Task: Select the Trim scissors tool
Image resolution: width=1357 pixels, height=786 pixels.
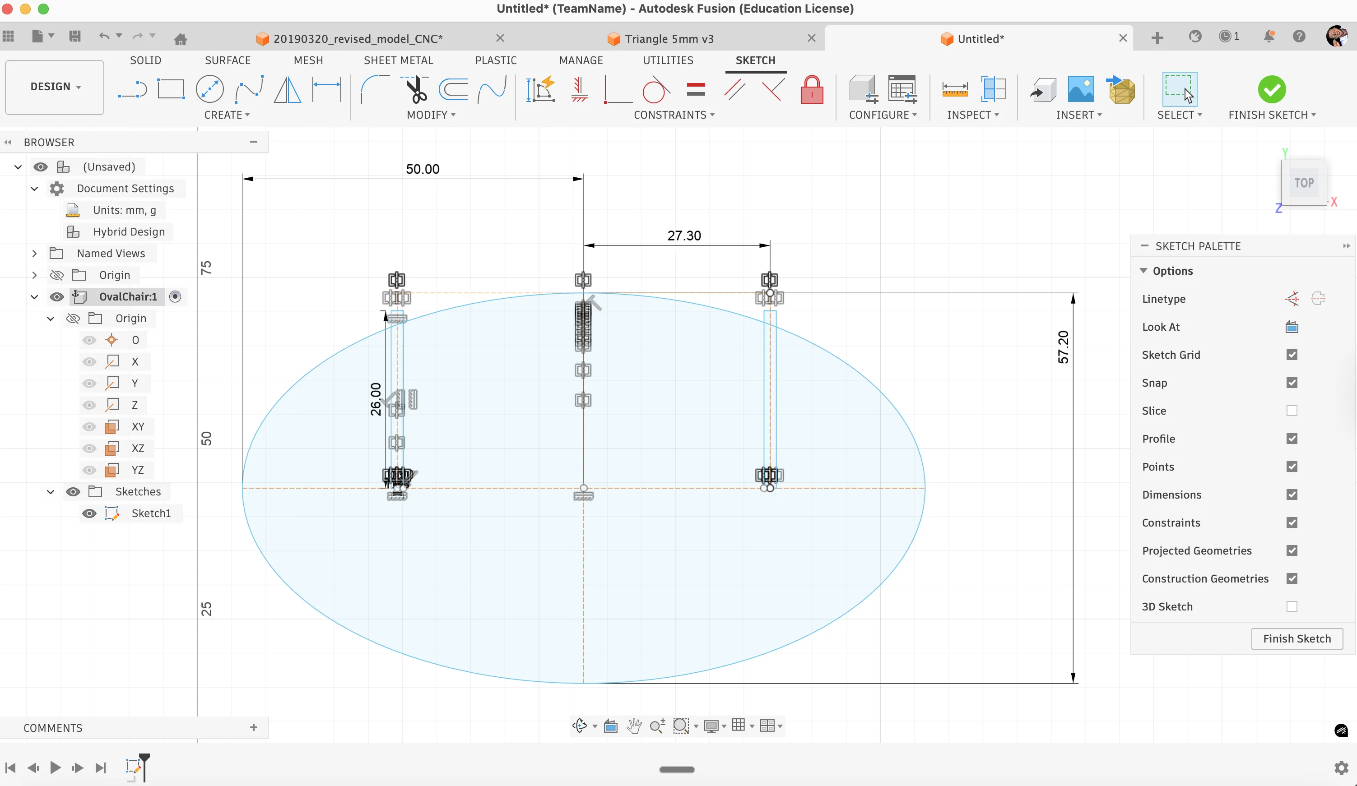Action: [x=416, y=89]
